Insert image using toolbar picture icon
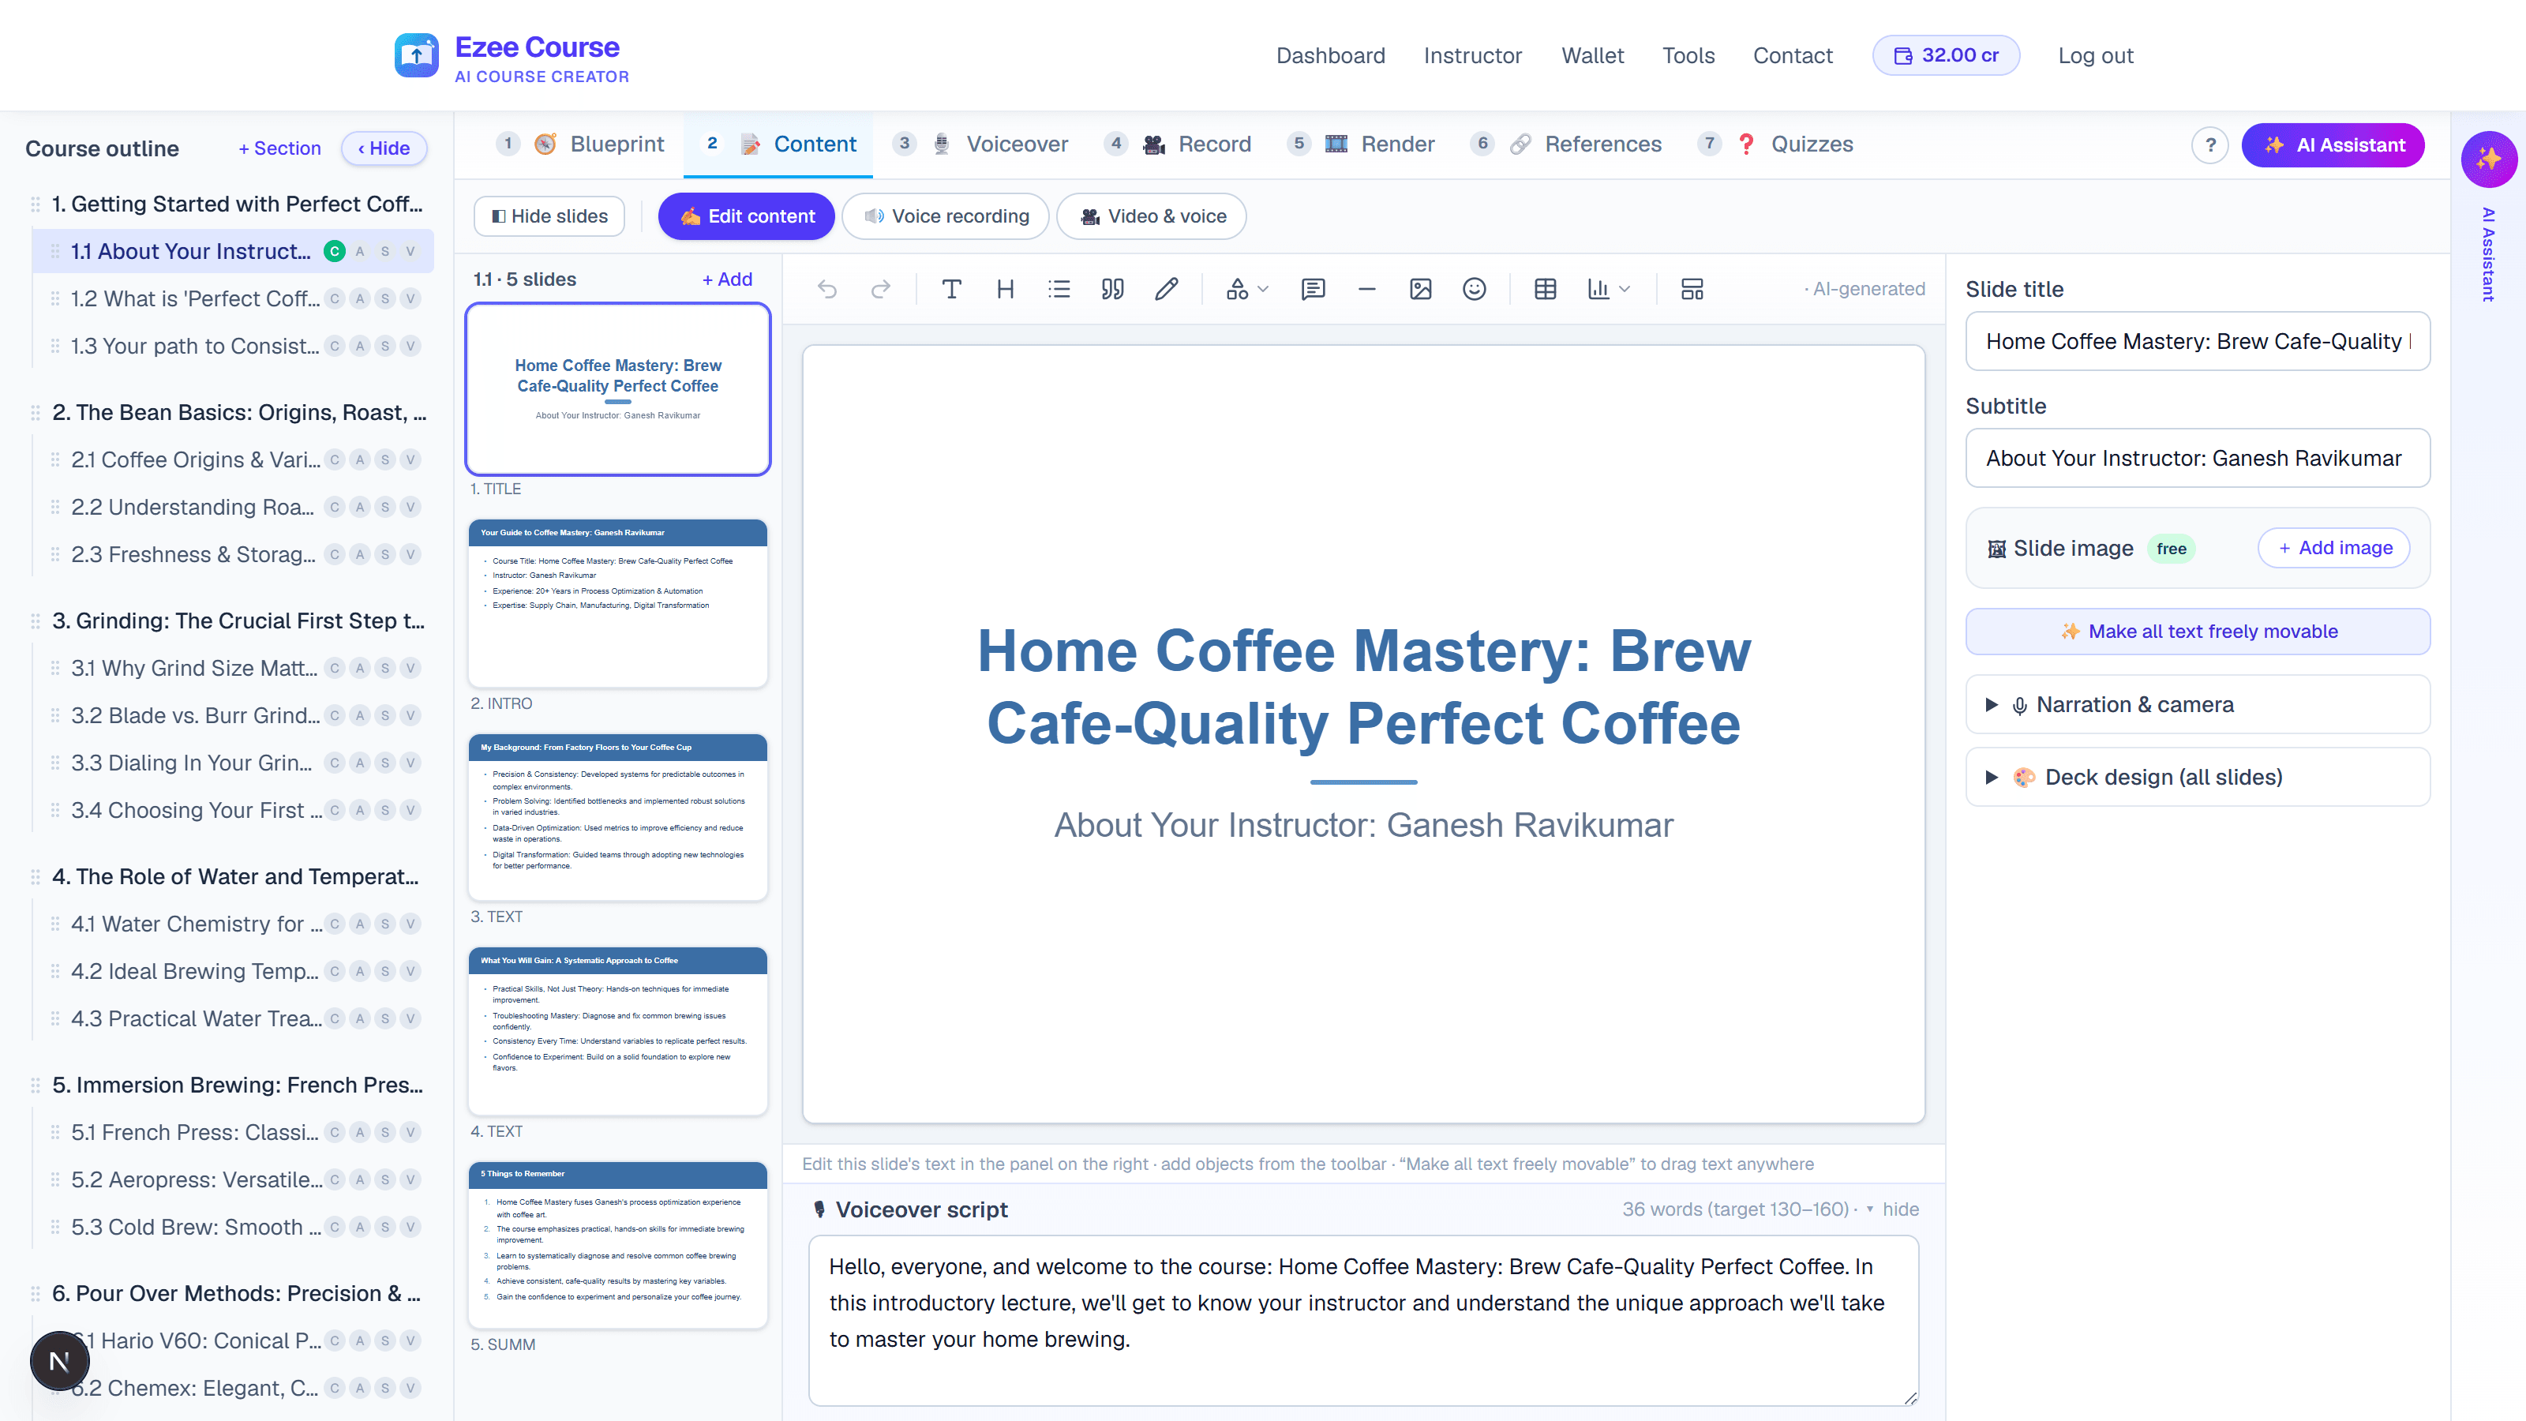This screenshot has width=2526, height=1421. click(x=1420, y=288)
